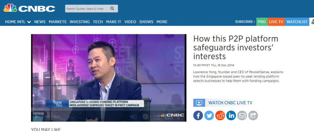Viewport: 314px width, 131px height.
Task: Click the HOME INTL text
Action: pos(15,22)
